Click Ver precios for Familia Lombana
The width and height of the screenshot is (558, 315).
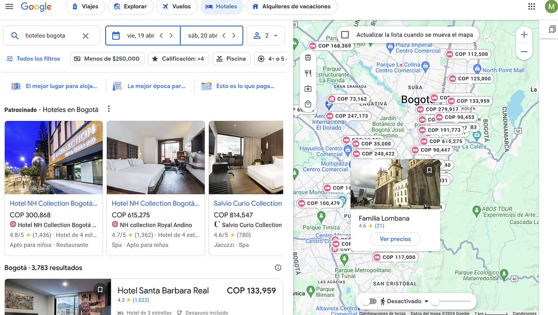[x=395, y=239]
